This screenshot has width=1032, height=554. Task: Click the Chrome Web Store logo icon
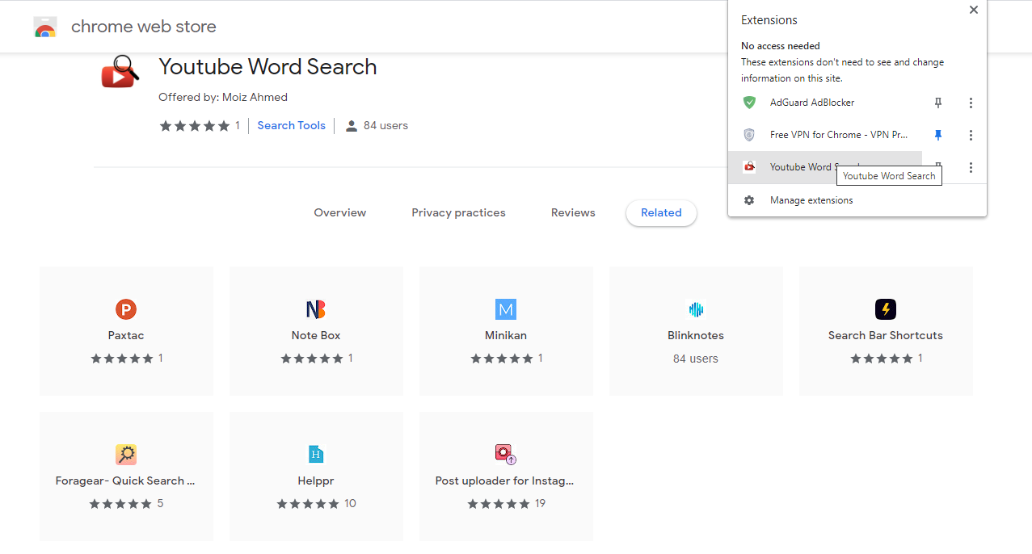coord(45,27)
